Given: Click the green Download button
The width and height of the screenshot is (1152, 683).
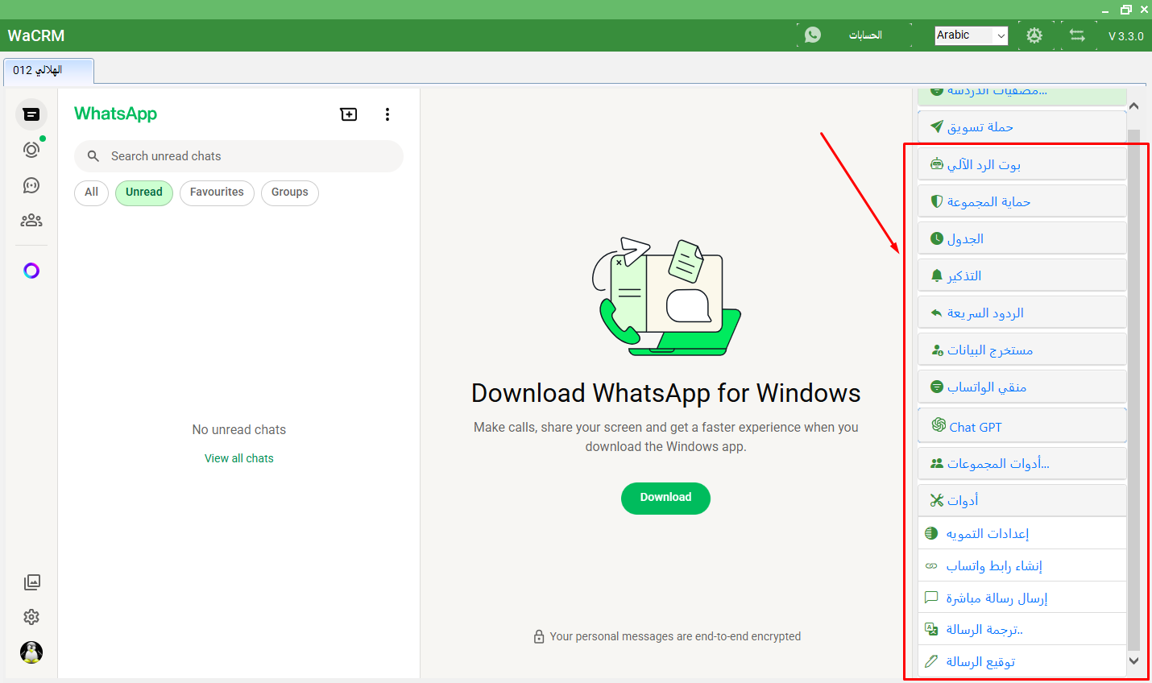Looking at the screenshot, I should tap(665, 498).
